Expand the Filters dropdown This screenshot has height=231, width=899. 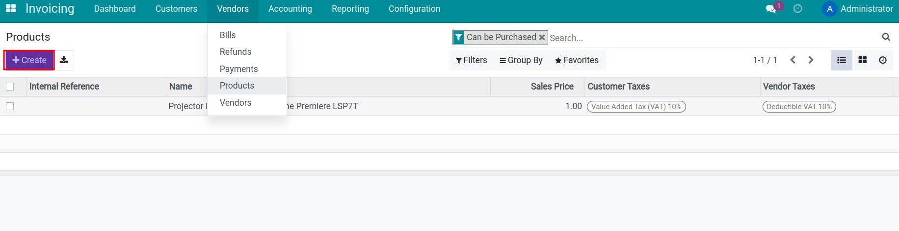pos(472,60)
